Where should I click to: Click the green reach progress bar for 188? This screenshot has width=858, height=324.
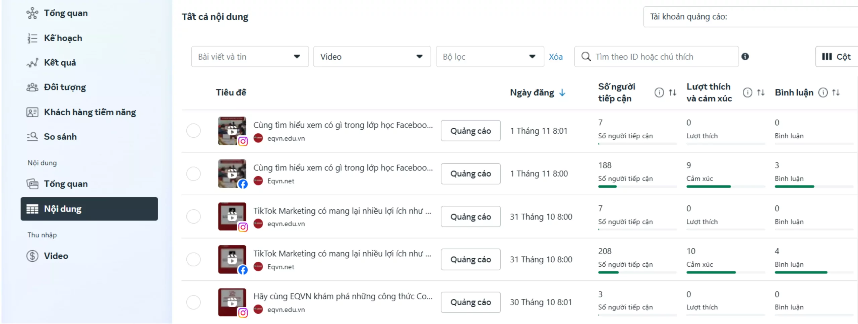pyautogui.click(x=607, y=187)
